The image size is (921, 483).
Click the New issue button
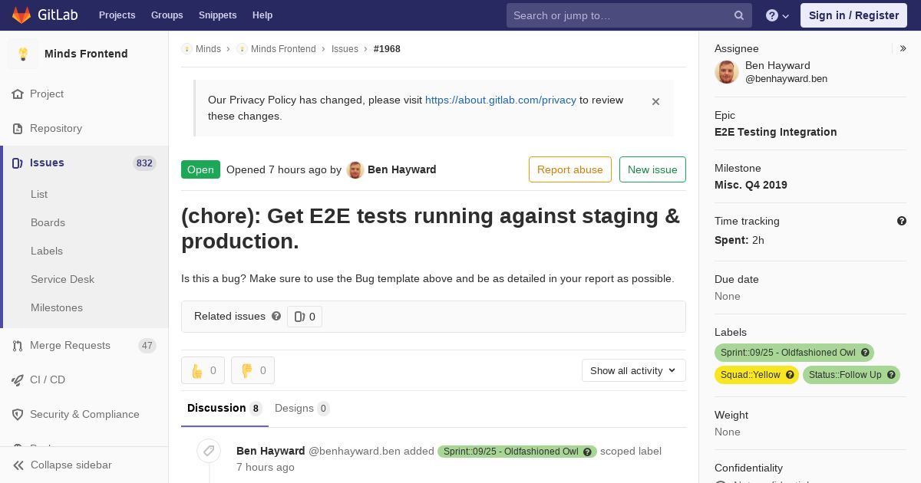pyautogui.click(x=652, y=169)
